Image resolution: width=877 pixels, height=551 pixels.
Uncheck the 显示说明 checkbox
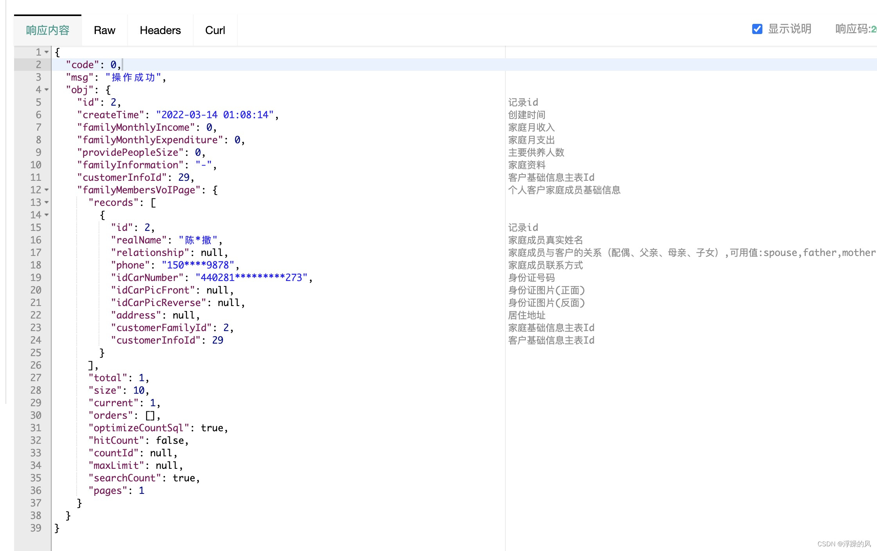[x=757, y=29]
